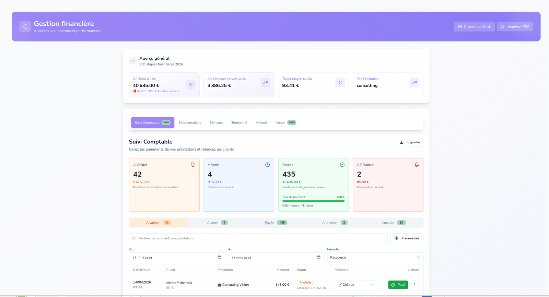The height and width of the screenshot is (297, 549).
Task: Open the three-dot actions menu for client4P
Action: coord(414,285)
